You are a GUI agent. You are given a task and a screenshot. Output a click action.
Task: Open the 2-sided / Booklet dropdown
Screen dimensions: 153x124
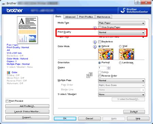[121, 95]
